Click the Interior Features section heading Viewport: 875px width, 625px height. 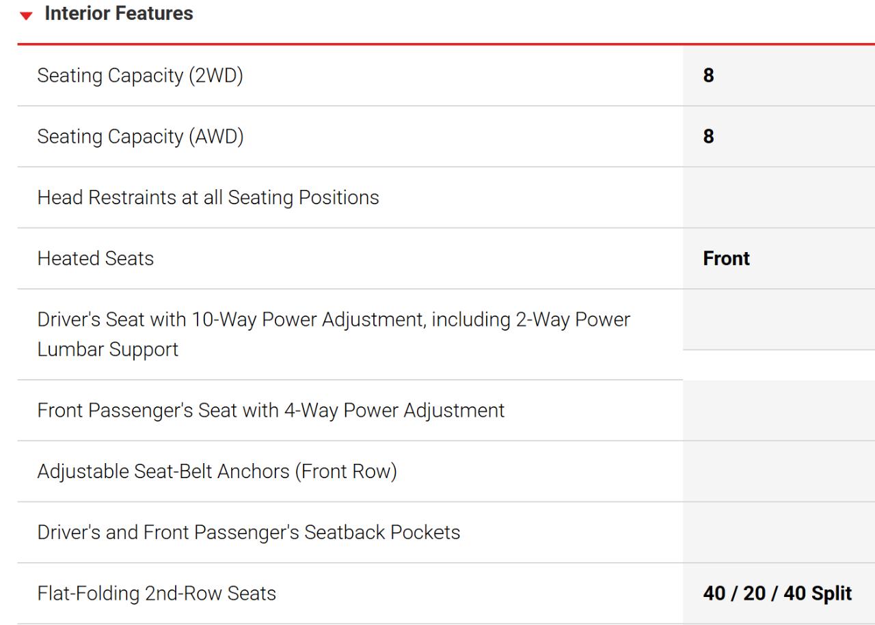click(x=118, y=14)
